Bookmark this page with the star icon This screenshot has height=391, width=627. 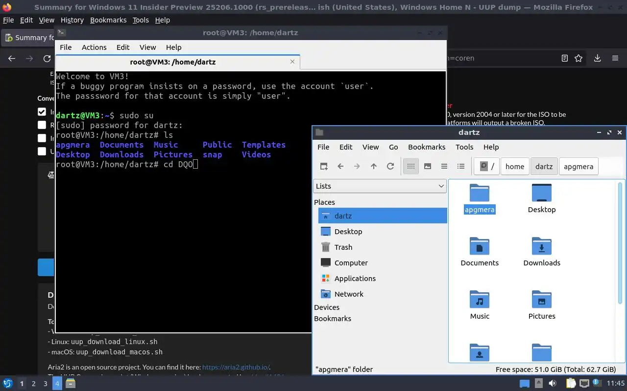pos(579,58)
